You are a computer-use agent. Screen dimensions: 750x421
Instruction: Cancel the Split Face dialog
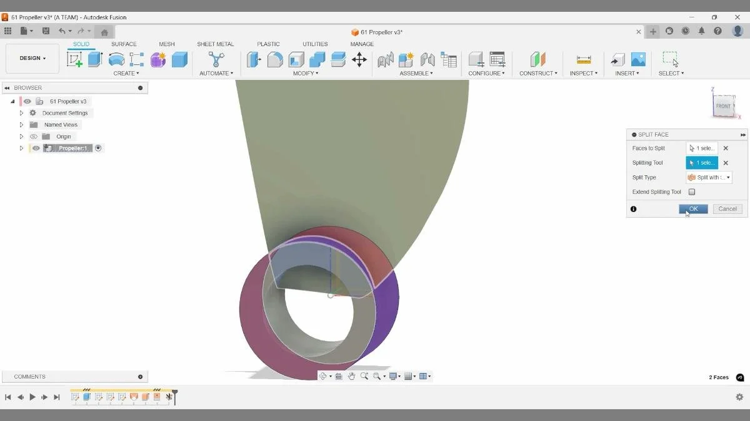(x=727, y=208)
